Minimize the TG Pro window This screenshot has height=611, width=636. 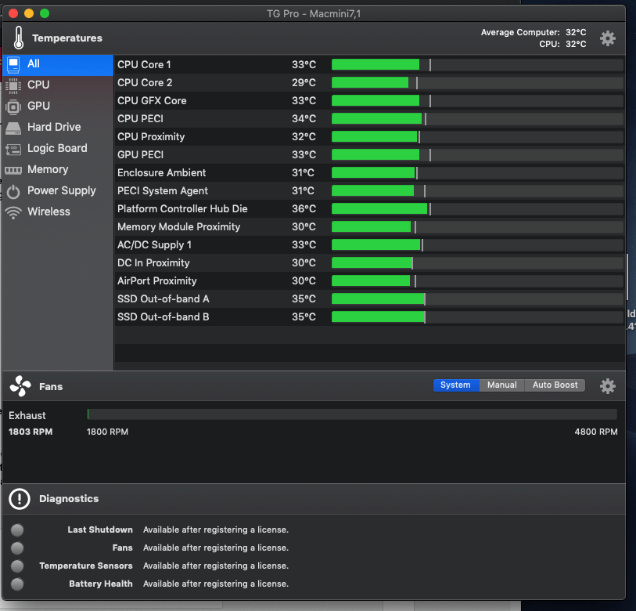pyautogui.click(x=29, y=13)
